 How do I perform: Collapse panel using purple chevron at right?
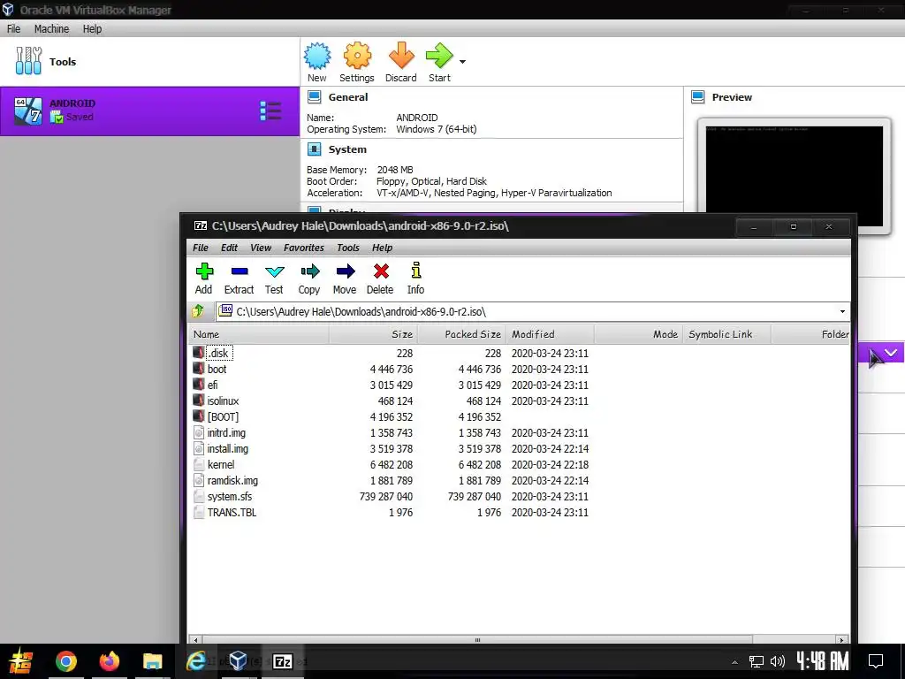tap(891, 353)
